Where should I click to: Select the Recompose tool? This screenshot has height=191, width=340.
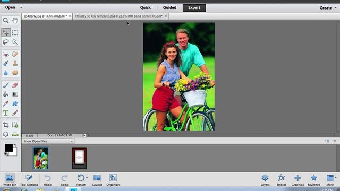[15, 125]
